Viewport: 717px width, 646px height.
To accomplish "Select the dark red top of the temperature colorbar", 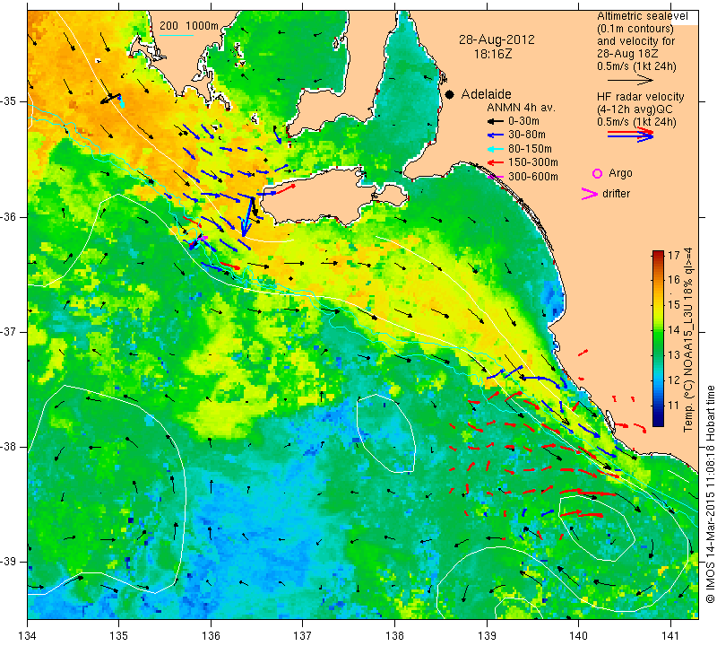I will point(658,254).
